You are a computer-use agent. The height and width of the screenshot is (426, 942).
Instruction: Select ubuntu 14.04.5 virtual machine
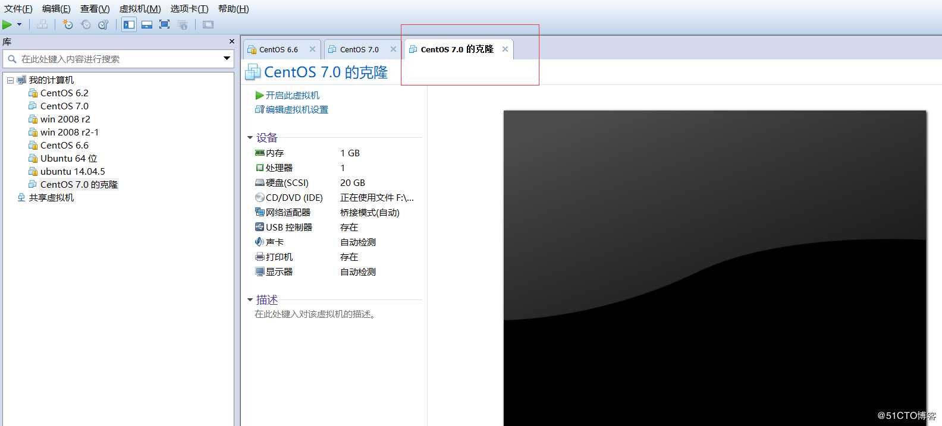click(73, 172)
